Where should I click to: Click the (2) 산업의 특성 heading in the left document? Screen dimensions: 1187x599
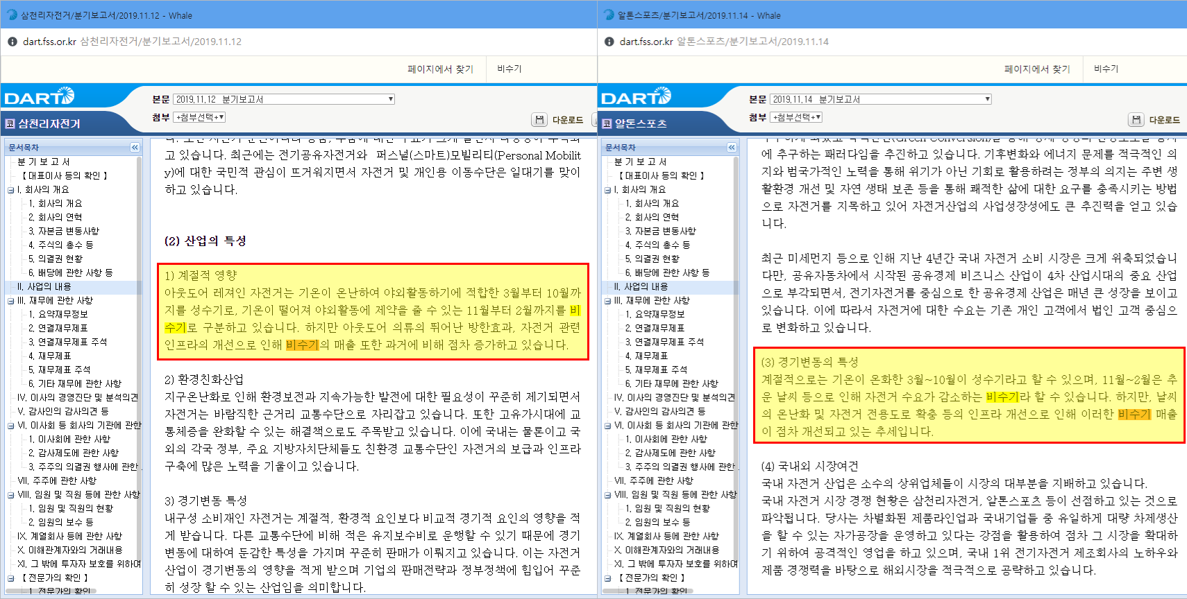click(205, 241)
